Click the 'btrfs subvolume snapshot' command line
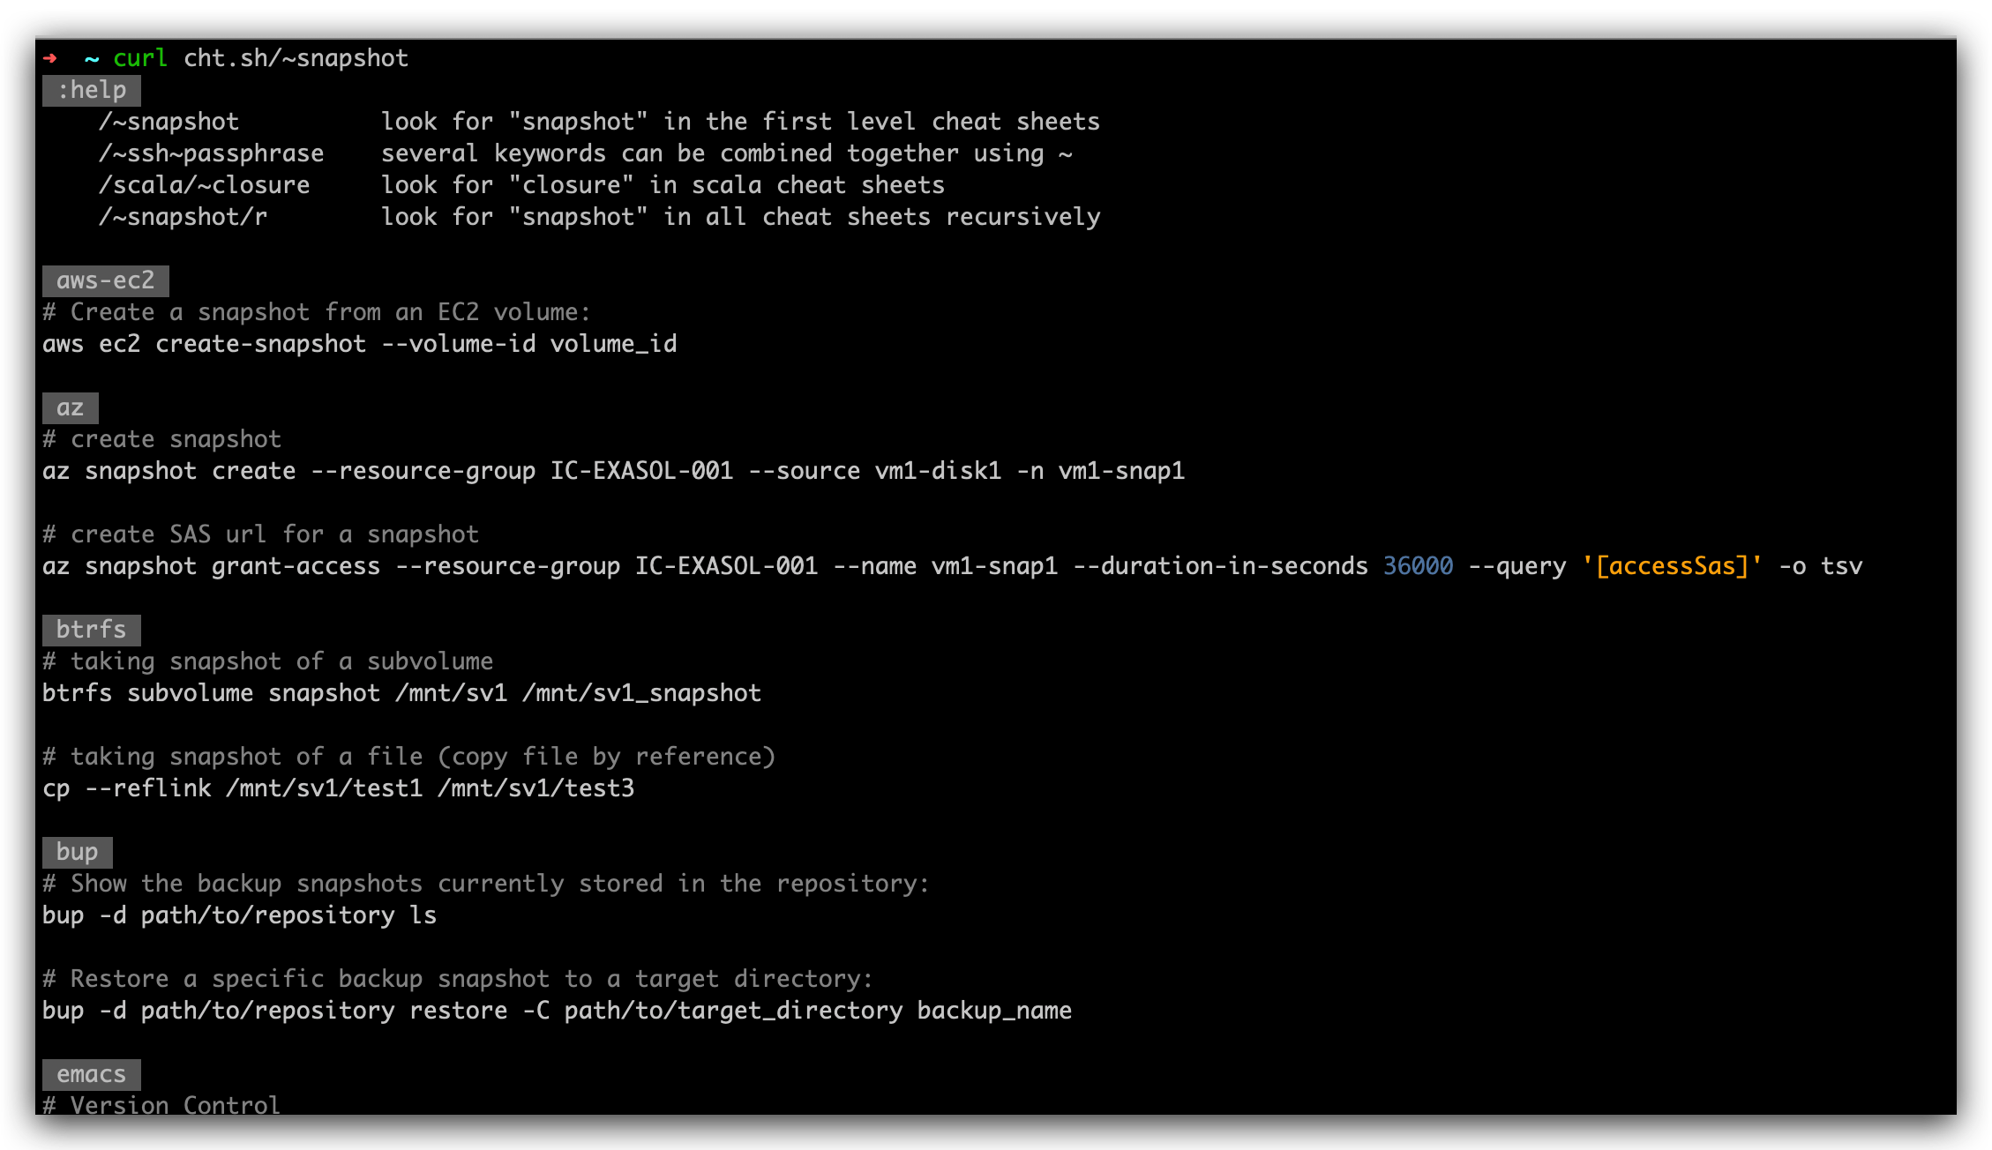 point(401,693)
